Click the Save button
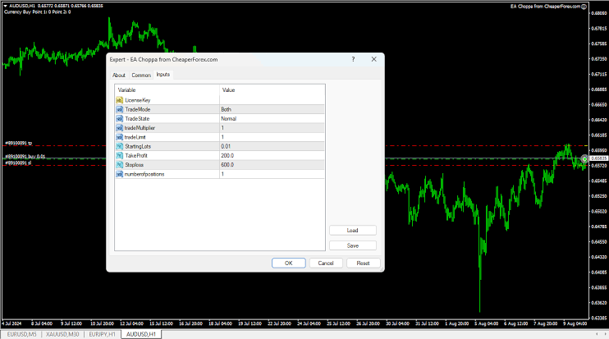Viewport: 609px width, 339px height. [353, 245]
